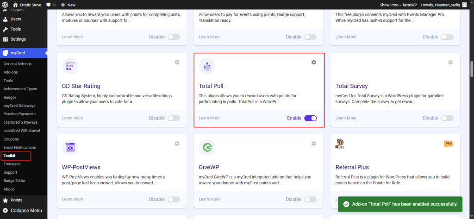The width and height of the screenshot is (474, 219).
Task: Expand the Points sidebar menu
Action: [16, 200]
